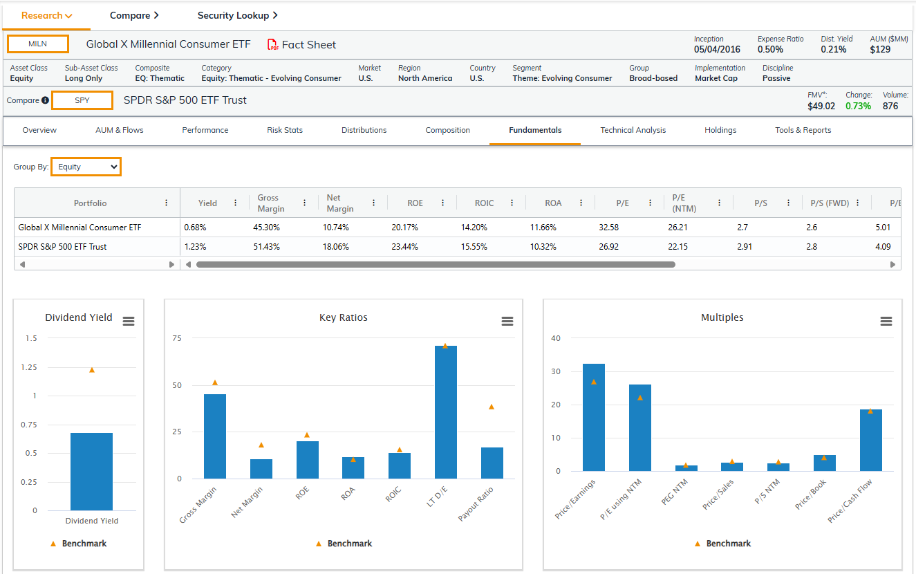The image size is (916, 574).
Task: Click the 0.73% Change value
Action: [858, 106]
